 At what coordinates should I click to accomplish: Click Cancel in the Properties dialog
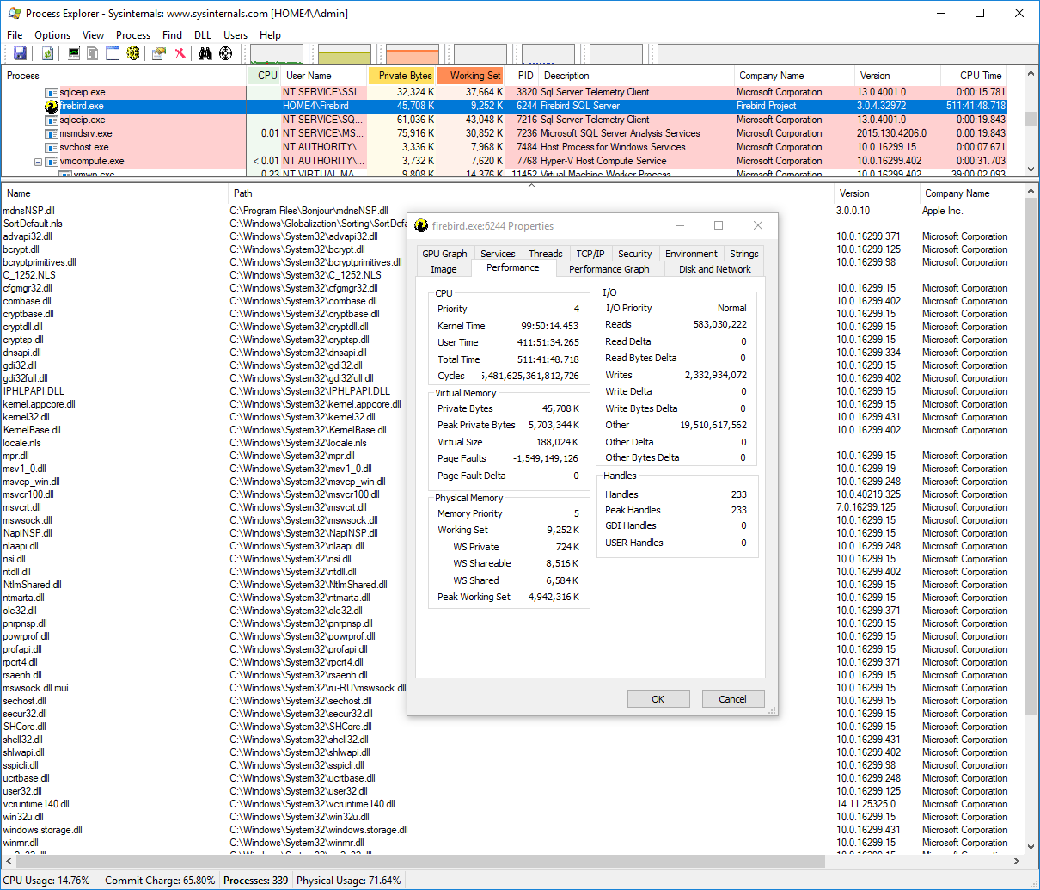point(733,699)
